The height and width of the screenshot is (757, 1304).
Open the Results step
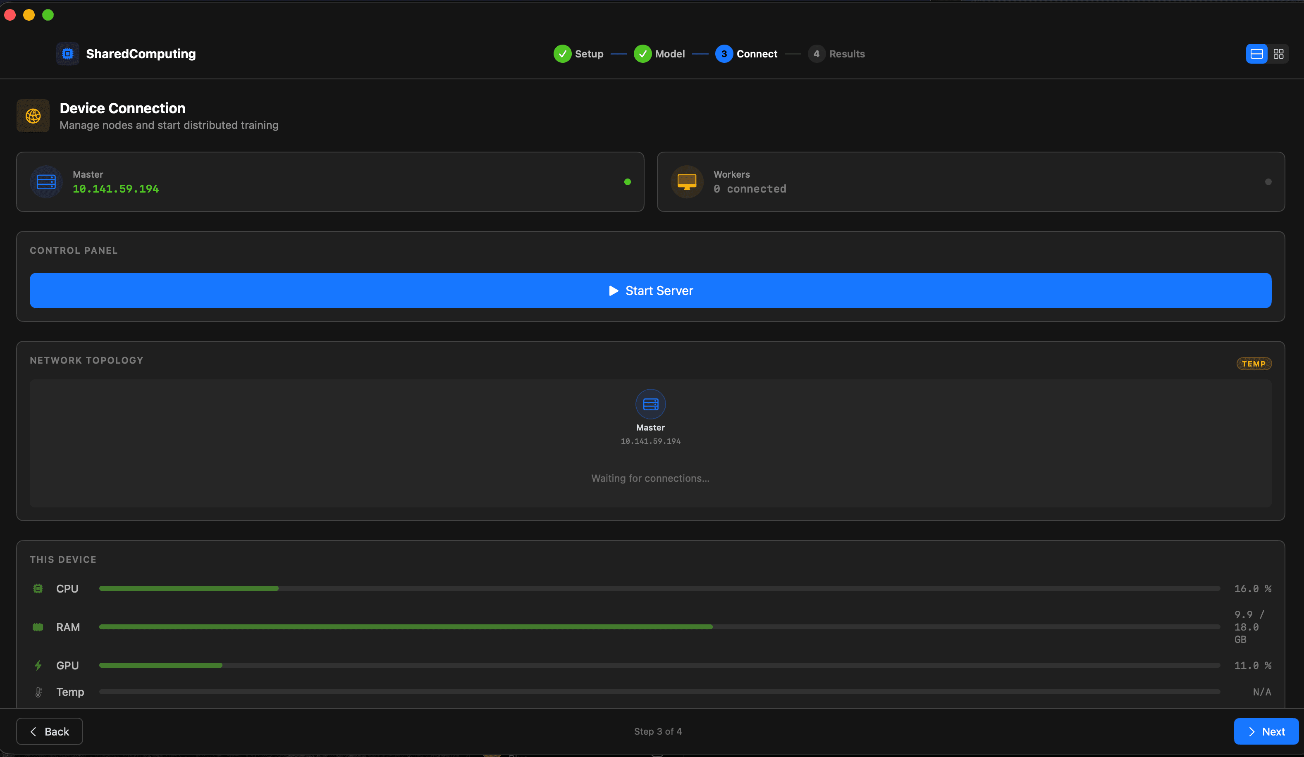[847, 54]
